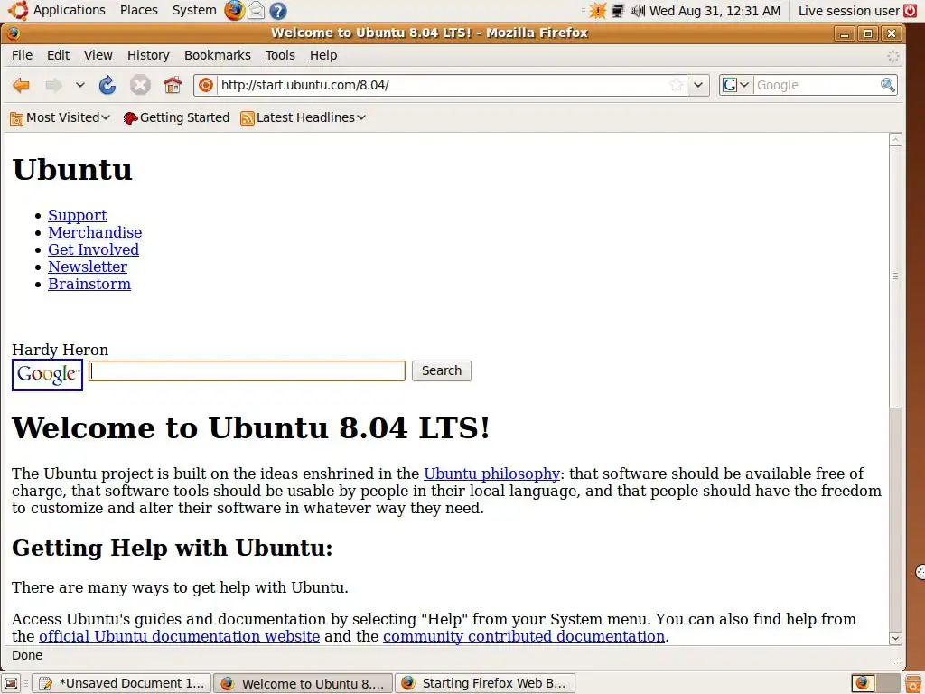Screen dimensions: 925x694
Task: Follow the Merchandise link
Action: pyautogui.click(x=95, y=232)
